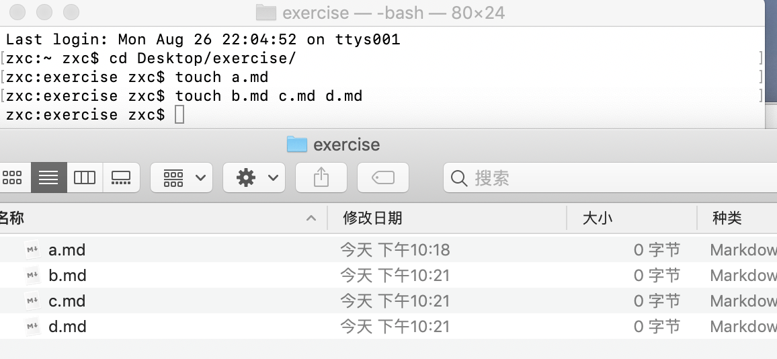Select b.md file icon
Viewport: 777px width, 359px height.
click(x=33, y=275)
